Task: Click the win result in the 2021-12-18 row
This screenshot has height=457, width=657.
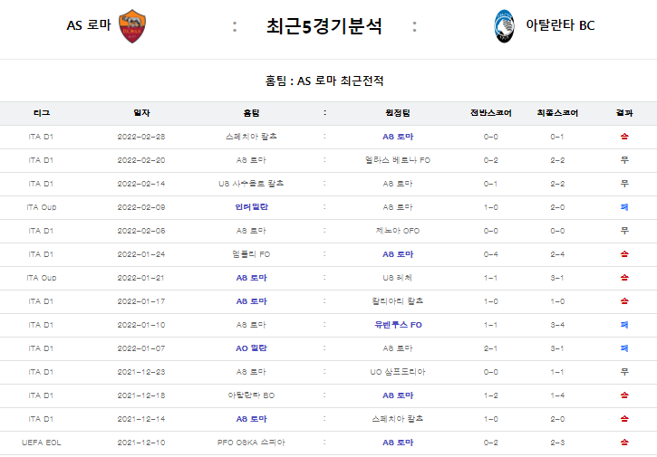Action: pyautogui.click(x=624, y=395)
